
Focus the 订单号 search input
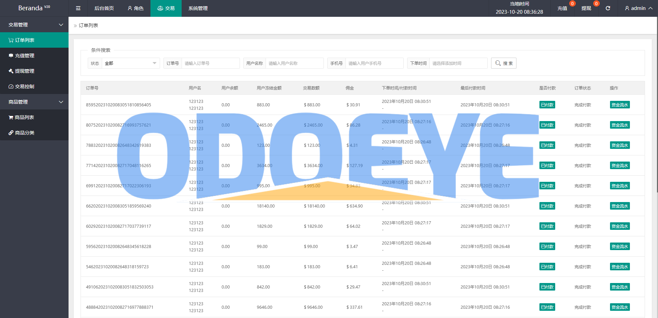click(x=210, y=63)
